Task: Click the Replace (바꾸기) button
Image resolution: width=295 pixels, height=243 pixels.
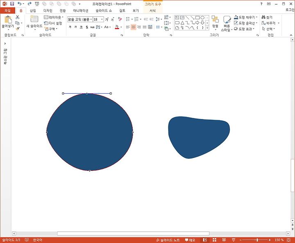Action: click(x=269, y=23)
